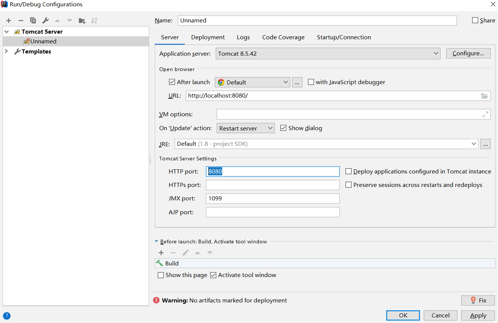Click the Tomcat Server cat icon
The image size is (498, 323).
[x=17, y=32]
